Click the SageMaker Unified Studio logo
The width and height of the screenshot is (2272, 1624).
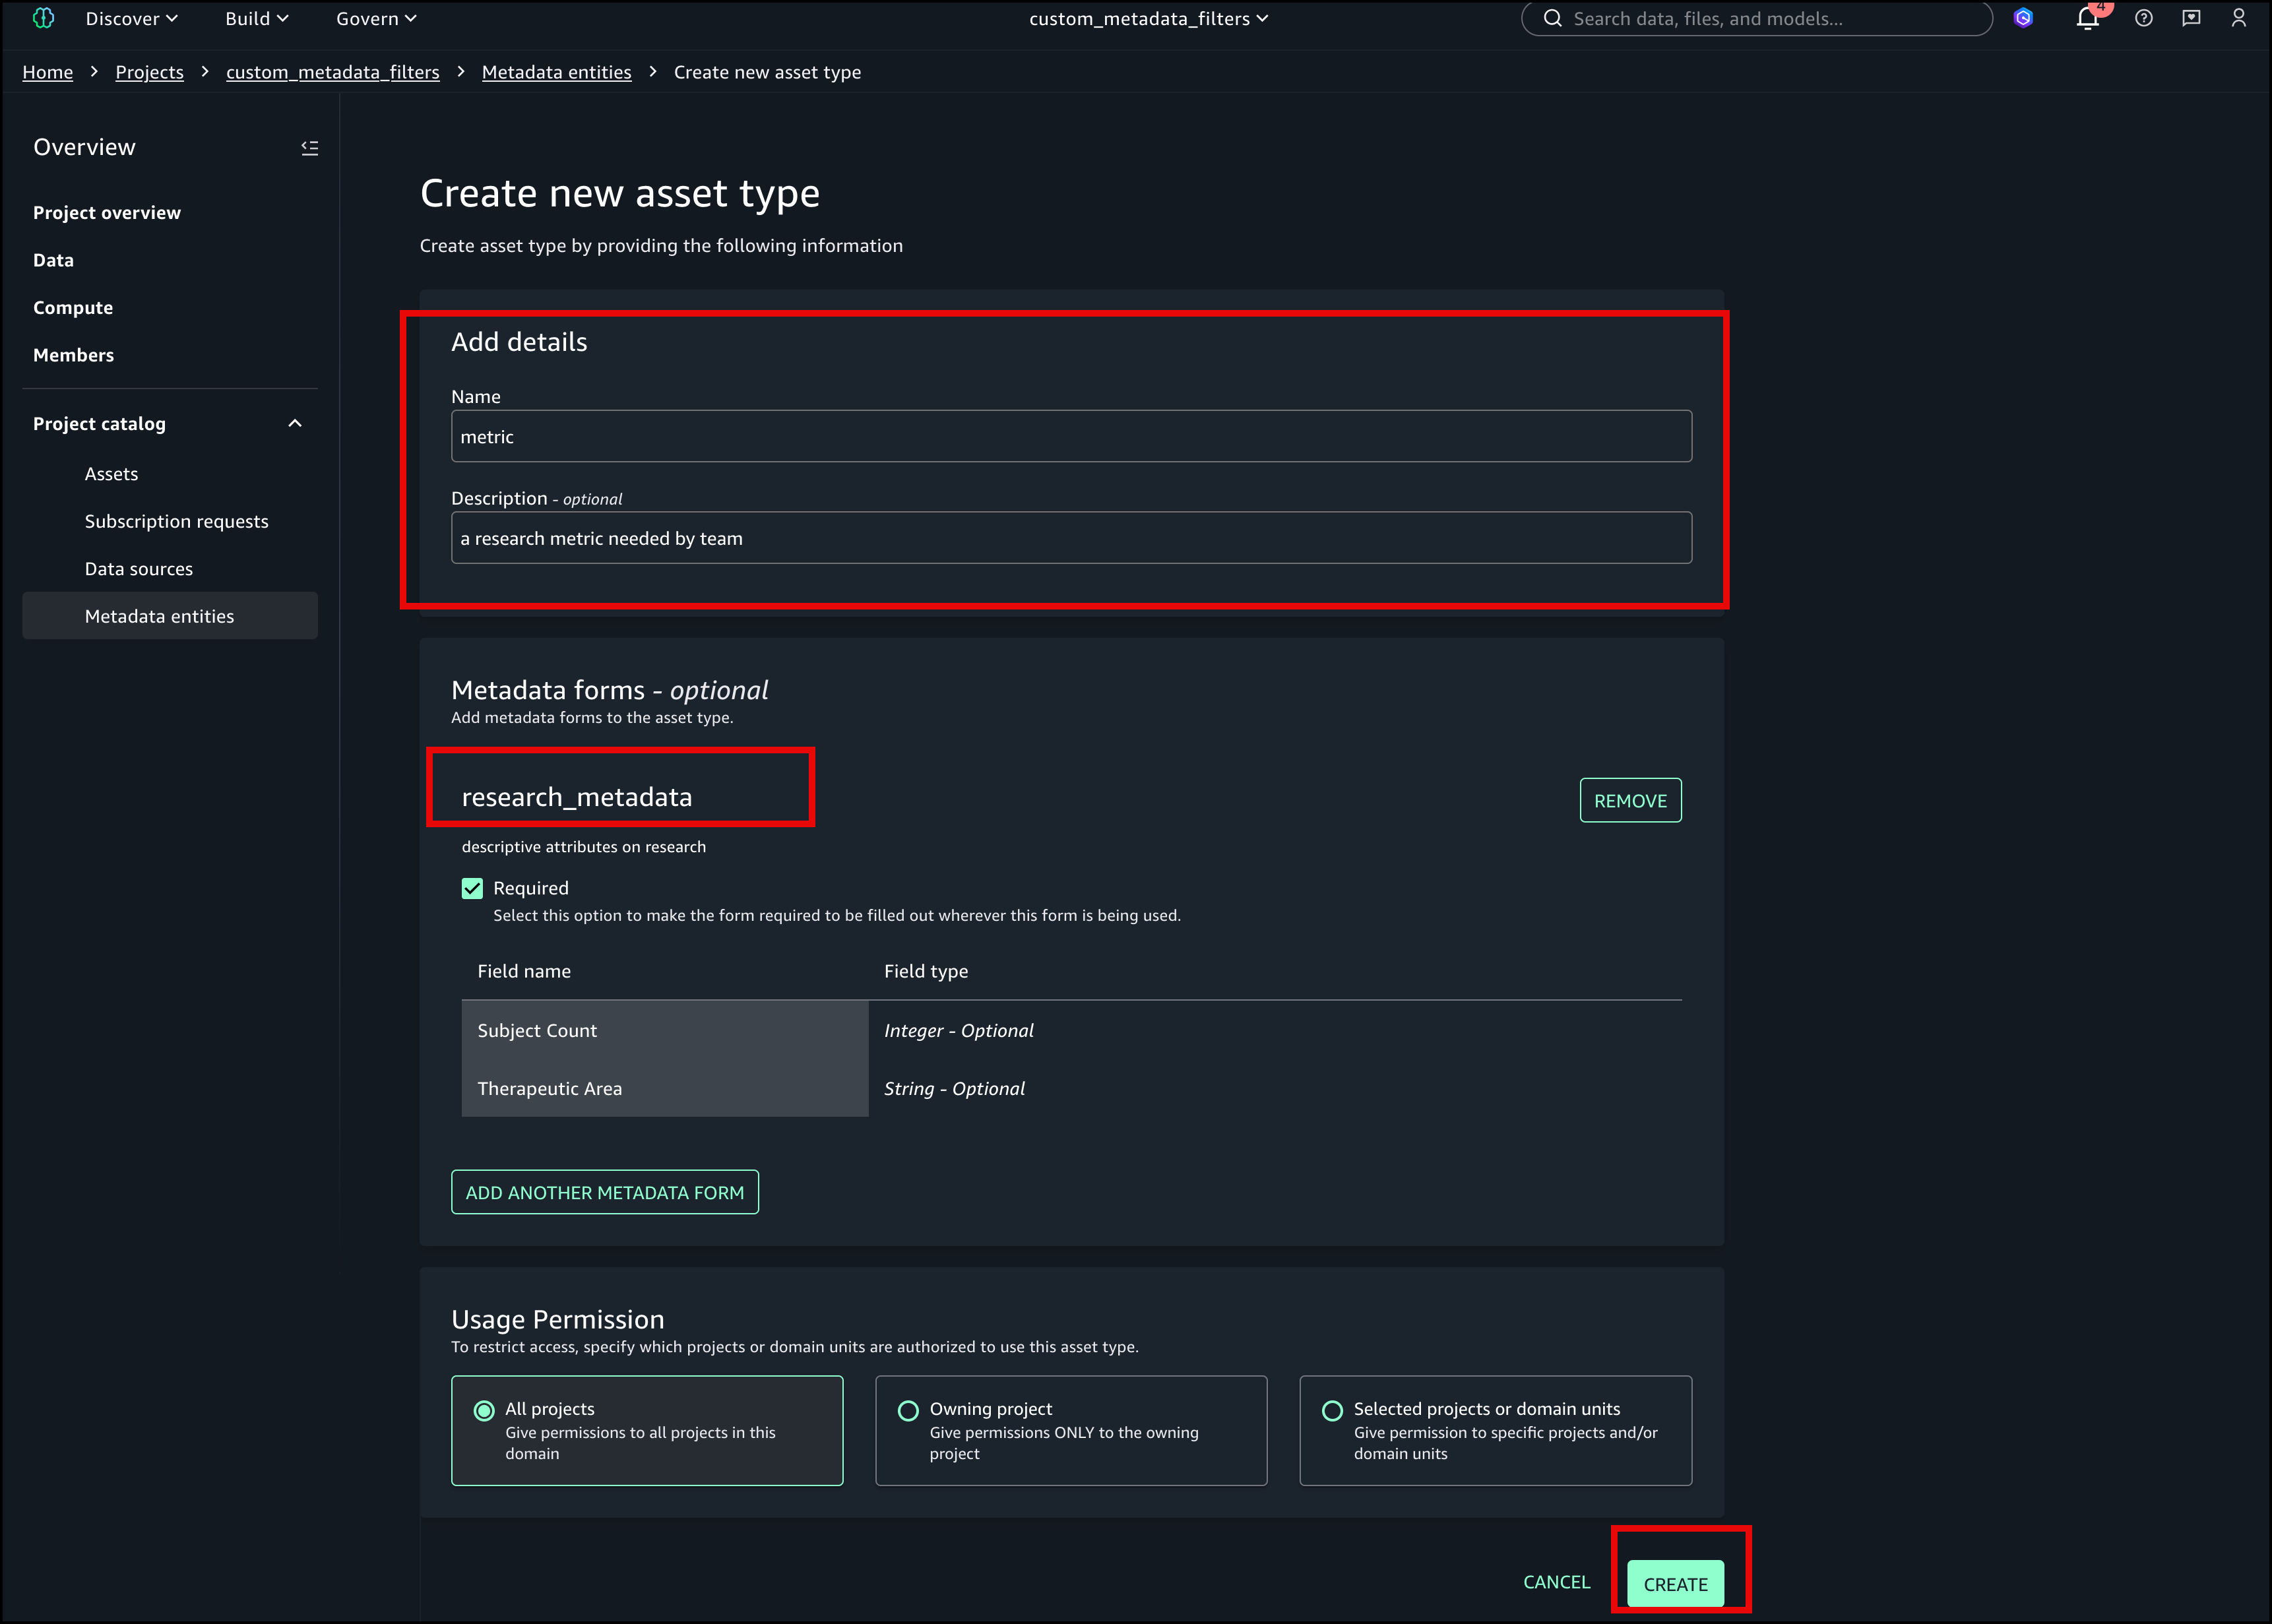pyautogui.click(x=43, y=18)
